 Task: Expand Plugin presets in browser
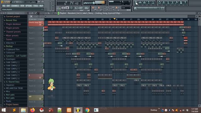tap(13, 28)
